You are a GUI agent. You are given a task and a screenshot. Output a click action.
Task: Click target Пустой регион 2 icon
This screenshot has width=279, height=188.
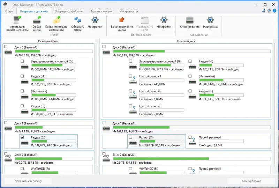(133, 95)
